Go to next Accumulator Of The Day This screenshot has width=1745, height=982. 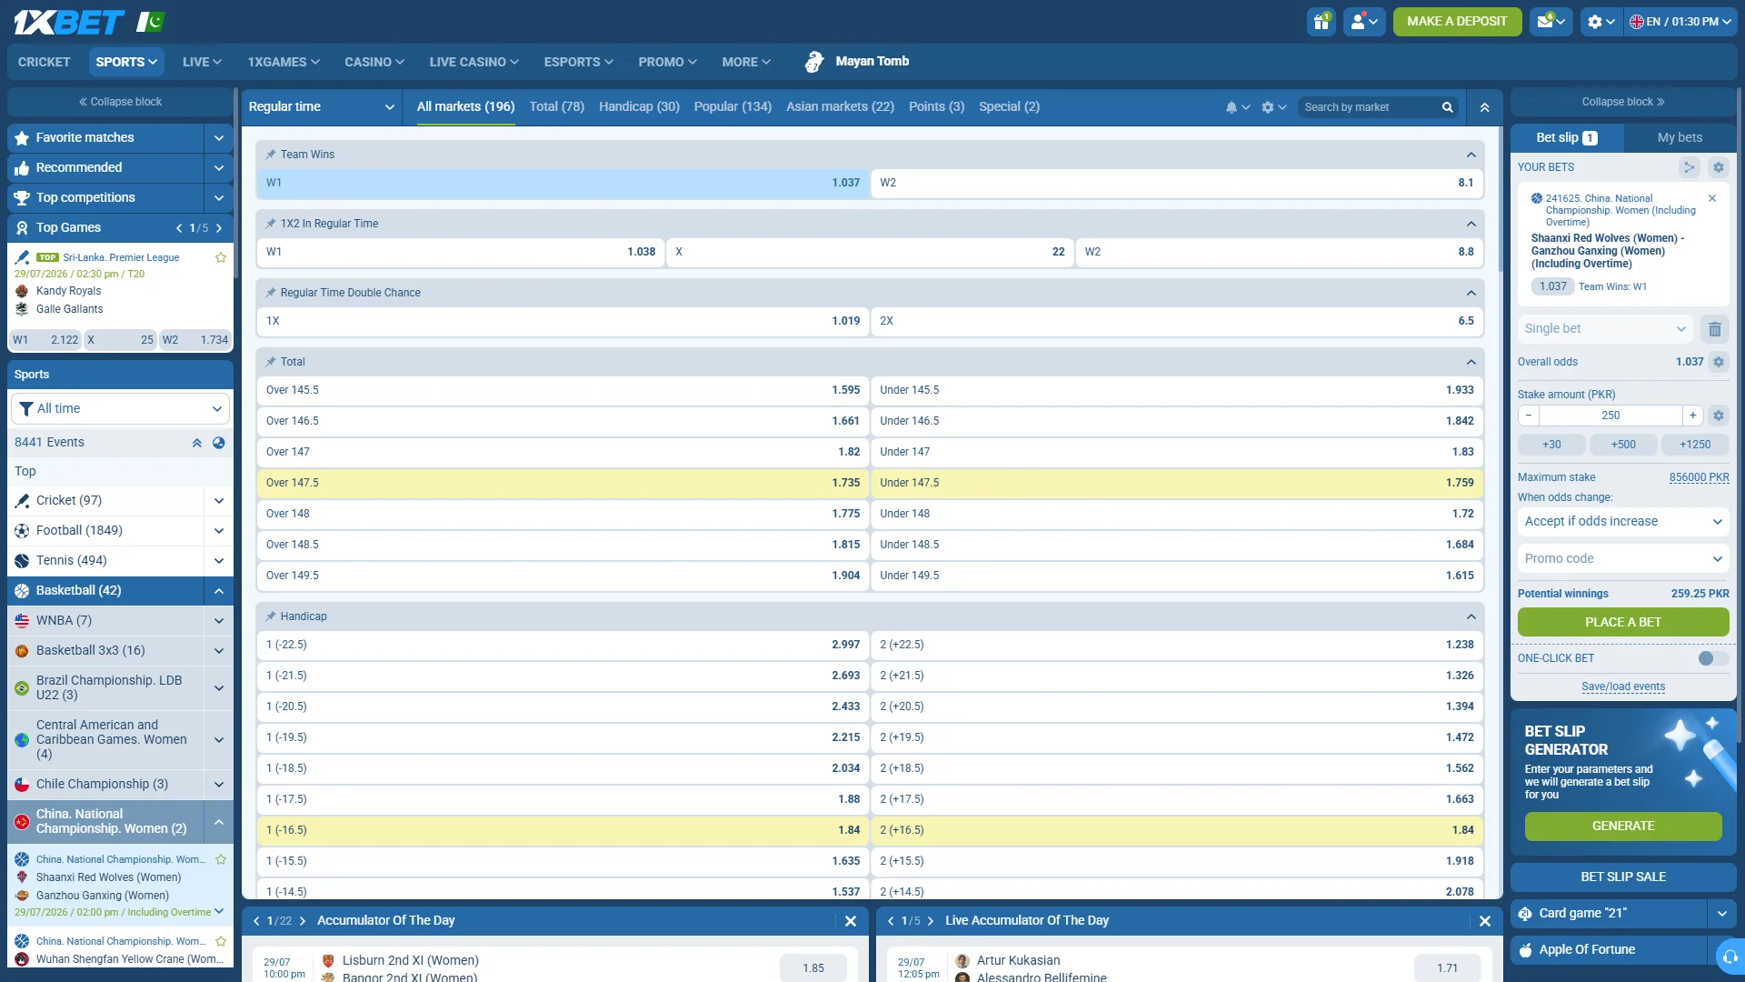303,921
